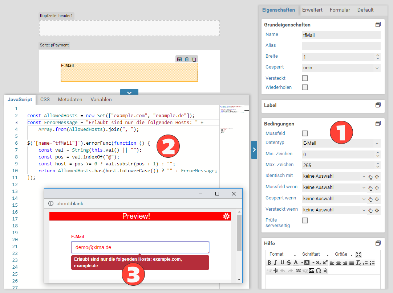The width and height of the screenshot is (393, 293).
Task: Insert an image in the Hilfe editor
Action: click(x=311, y=271)
